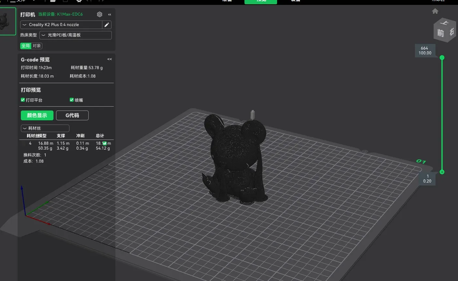Click the black mouse model in viewport
This screenshot has width=458, height=281.
[235, 160]
